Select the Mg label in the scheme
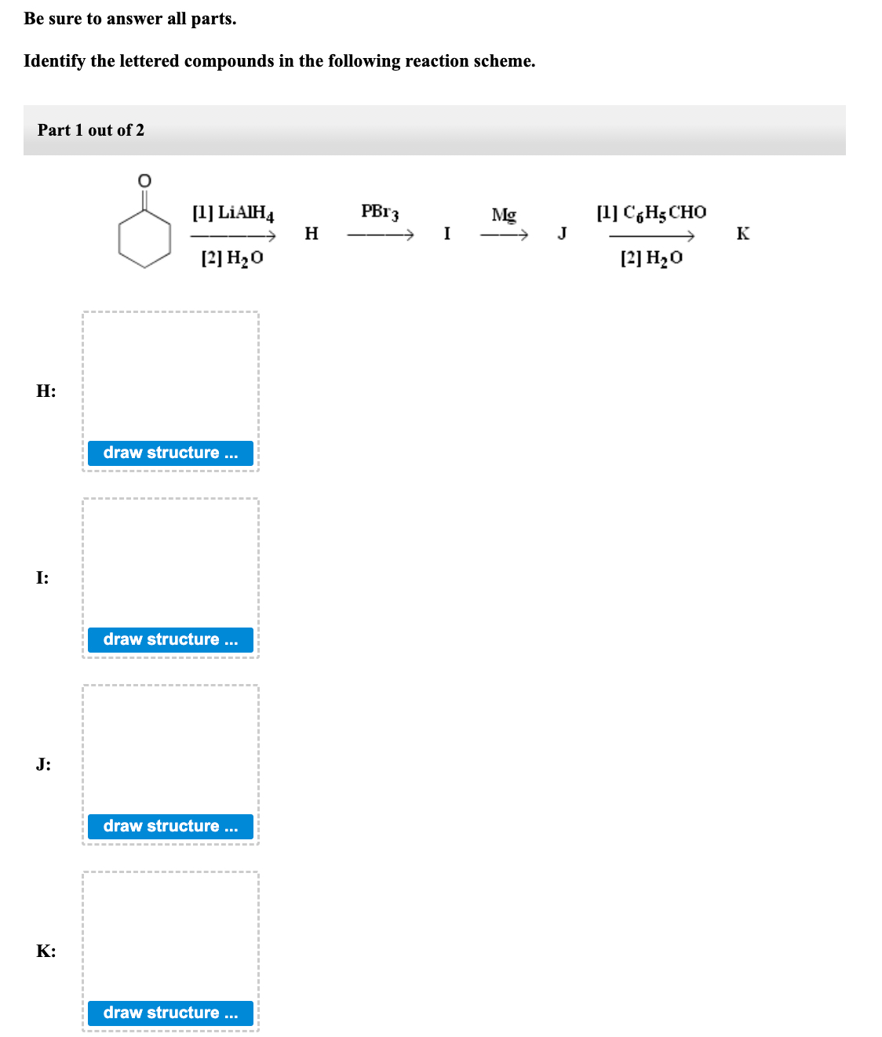882x1037 pixels. pyautogui.click(x=503, y=213)
